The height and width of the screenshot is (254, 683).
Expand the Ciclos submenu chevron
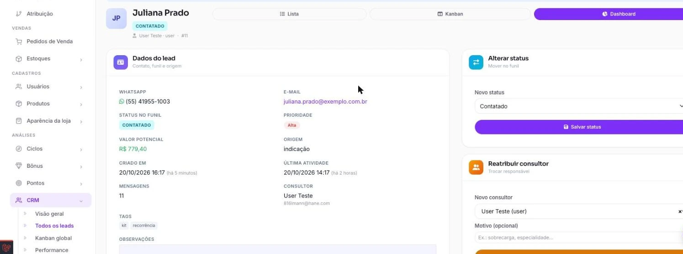(x=81, y=150)
